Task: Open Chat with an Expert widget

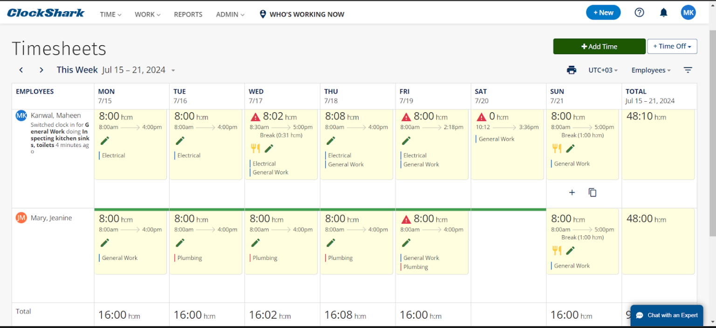Action: pos(668,315)
